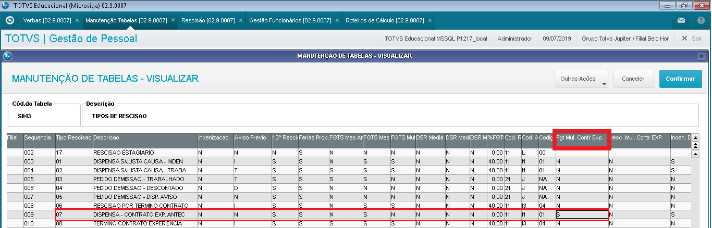The height and width of the screenshot is (228, 712).
Task: Select the DISPENSA S/JUSTA CAUSA - TRABA cell
Action: 145,170
